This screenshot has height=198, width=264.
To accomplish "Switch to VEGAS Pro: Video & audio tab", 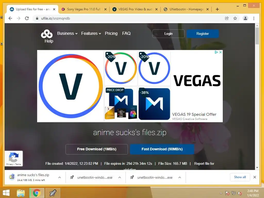I will (x=135, y=9).
